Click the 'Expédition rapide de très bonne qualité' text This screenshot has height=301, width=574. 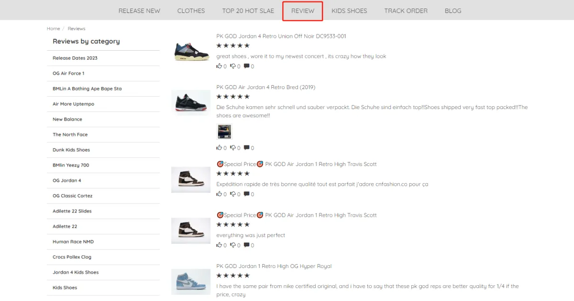(322, 184)
